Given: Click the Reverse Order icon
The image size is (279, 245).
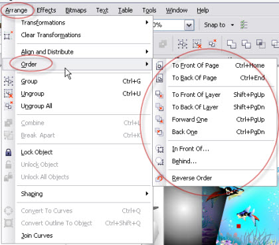Looking at the screenshot, I should click(159, 178).
